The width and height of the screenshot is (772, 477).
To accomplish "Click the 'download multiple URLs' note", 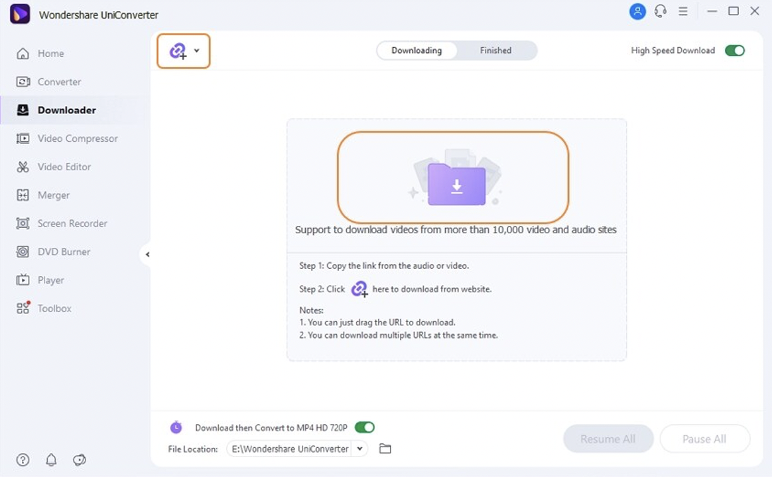I will [x=399, y=335].
